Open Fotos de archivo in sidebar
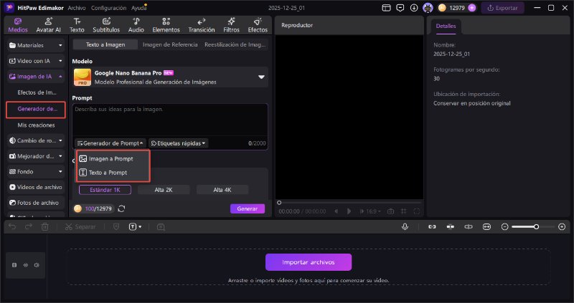The image size is (574, 303). [35, 203]
